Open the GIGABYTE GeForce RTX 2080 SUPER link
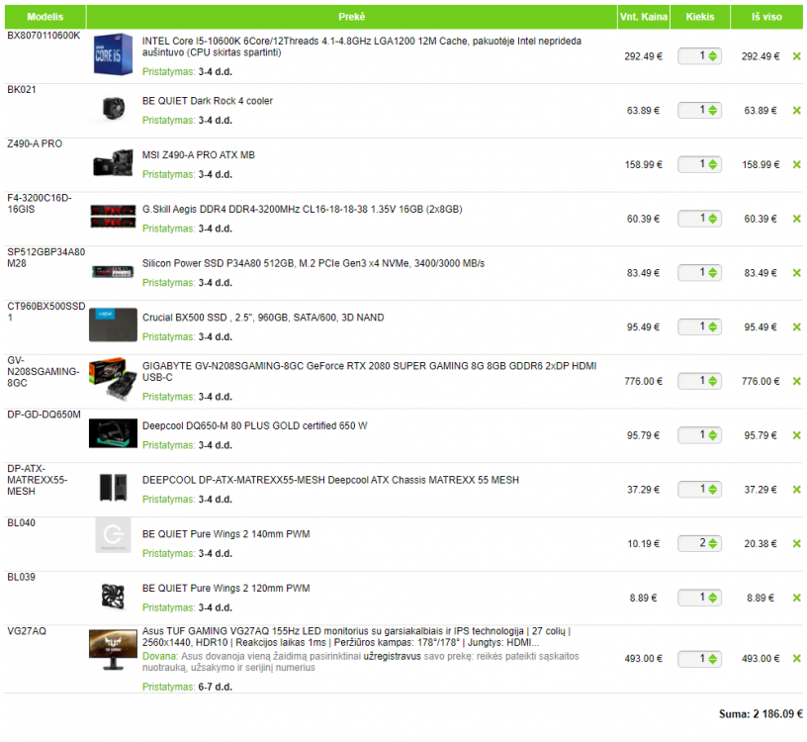This screenshot has width=807, height=742. [x=370, y=372]
